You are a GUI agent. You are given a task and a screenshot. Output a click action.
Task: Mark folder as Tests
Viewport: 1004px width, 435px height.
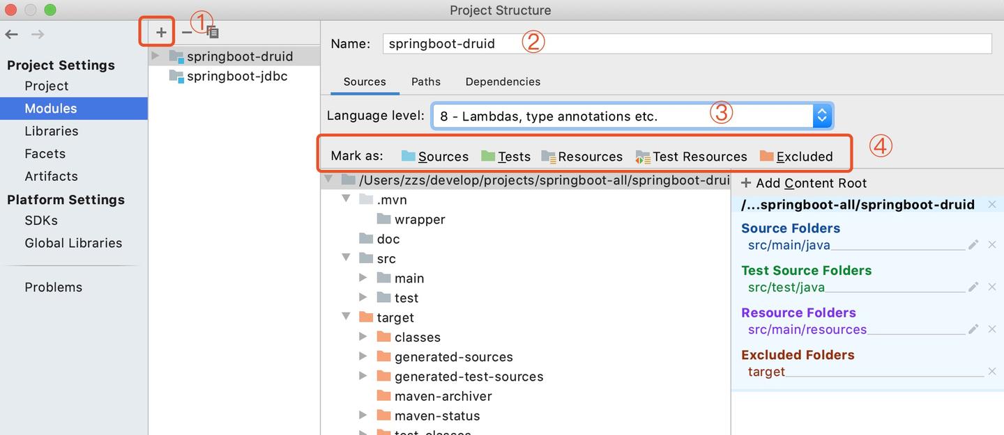pos(506,157)
